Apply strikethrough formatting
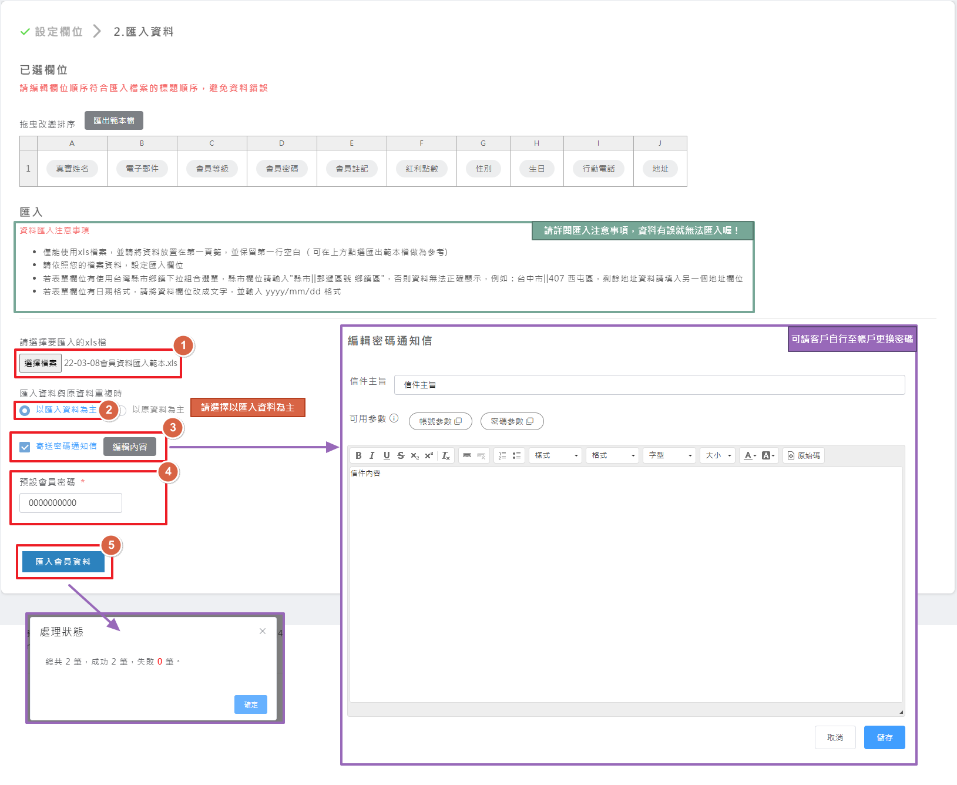 click(x=401, y=455)
